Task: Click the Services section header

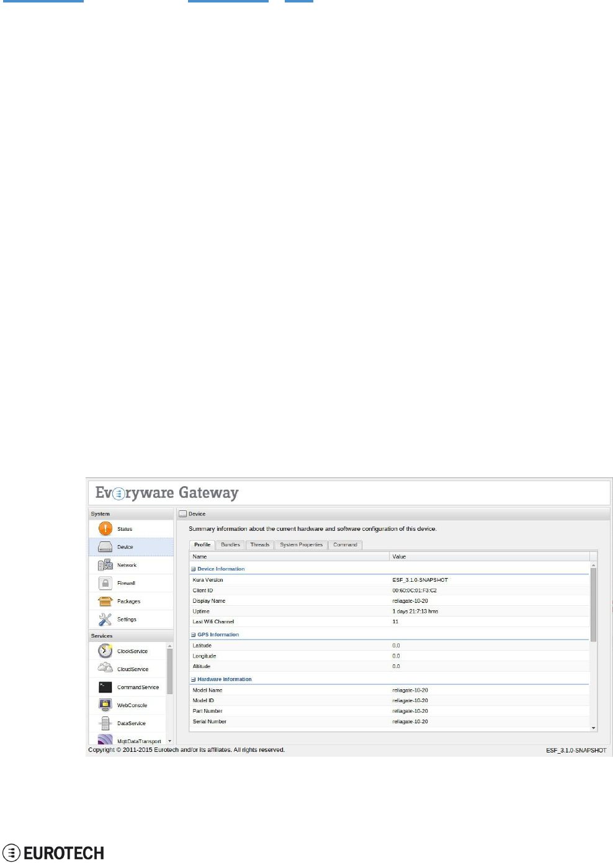Action: (131, 636)
